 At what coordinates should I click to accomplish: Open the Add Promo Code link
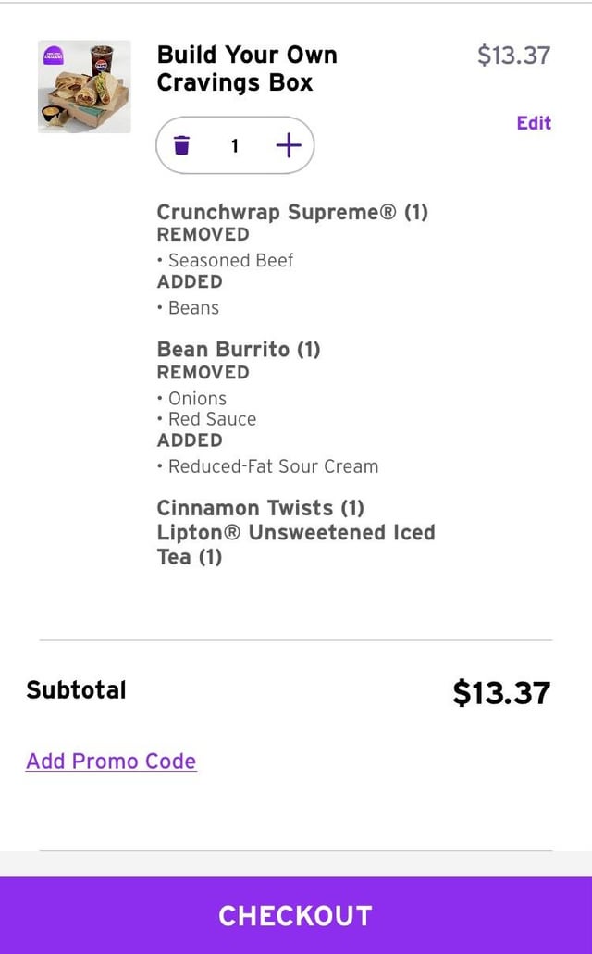pos(111,762)
